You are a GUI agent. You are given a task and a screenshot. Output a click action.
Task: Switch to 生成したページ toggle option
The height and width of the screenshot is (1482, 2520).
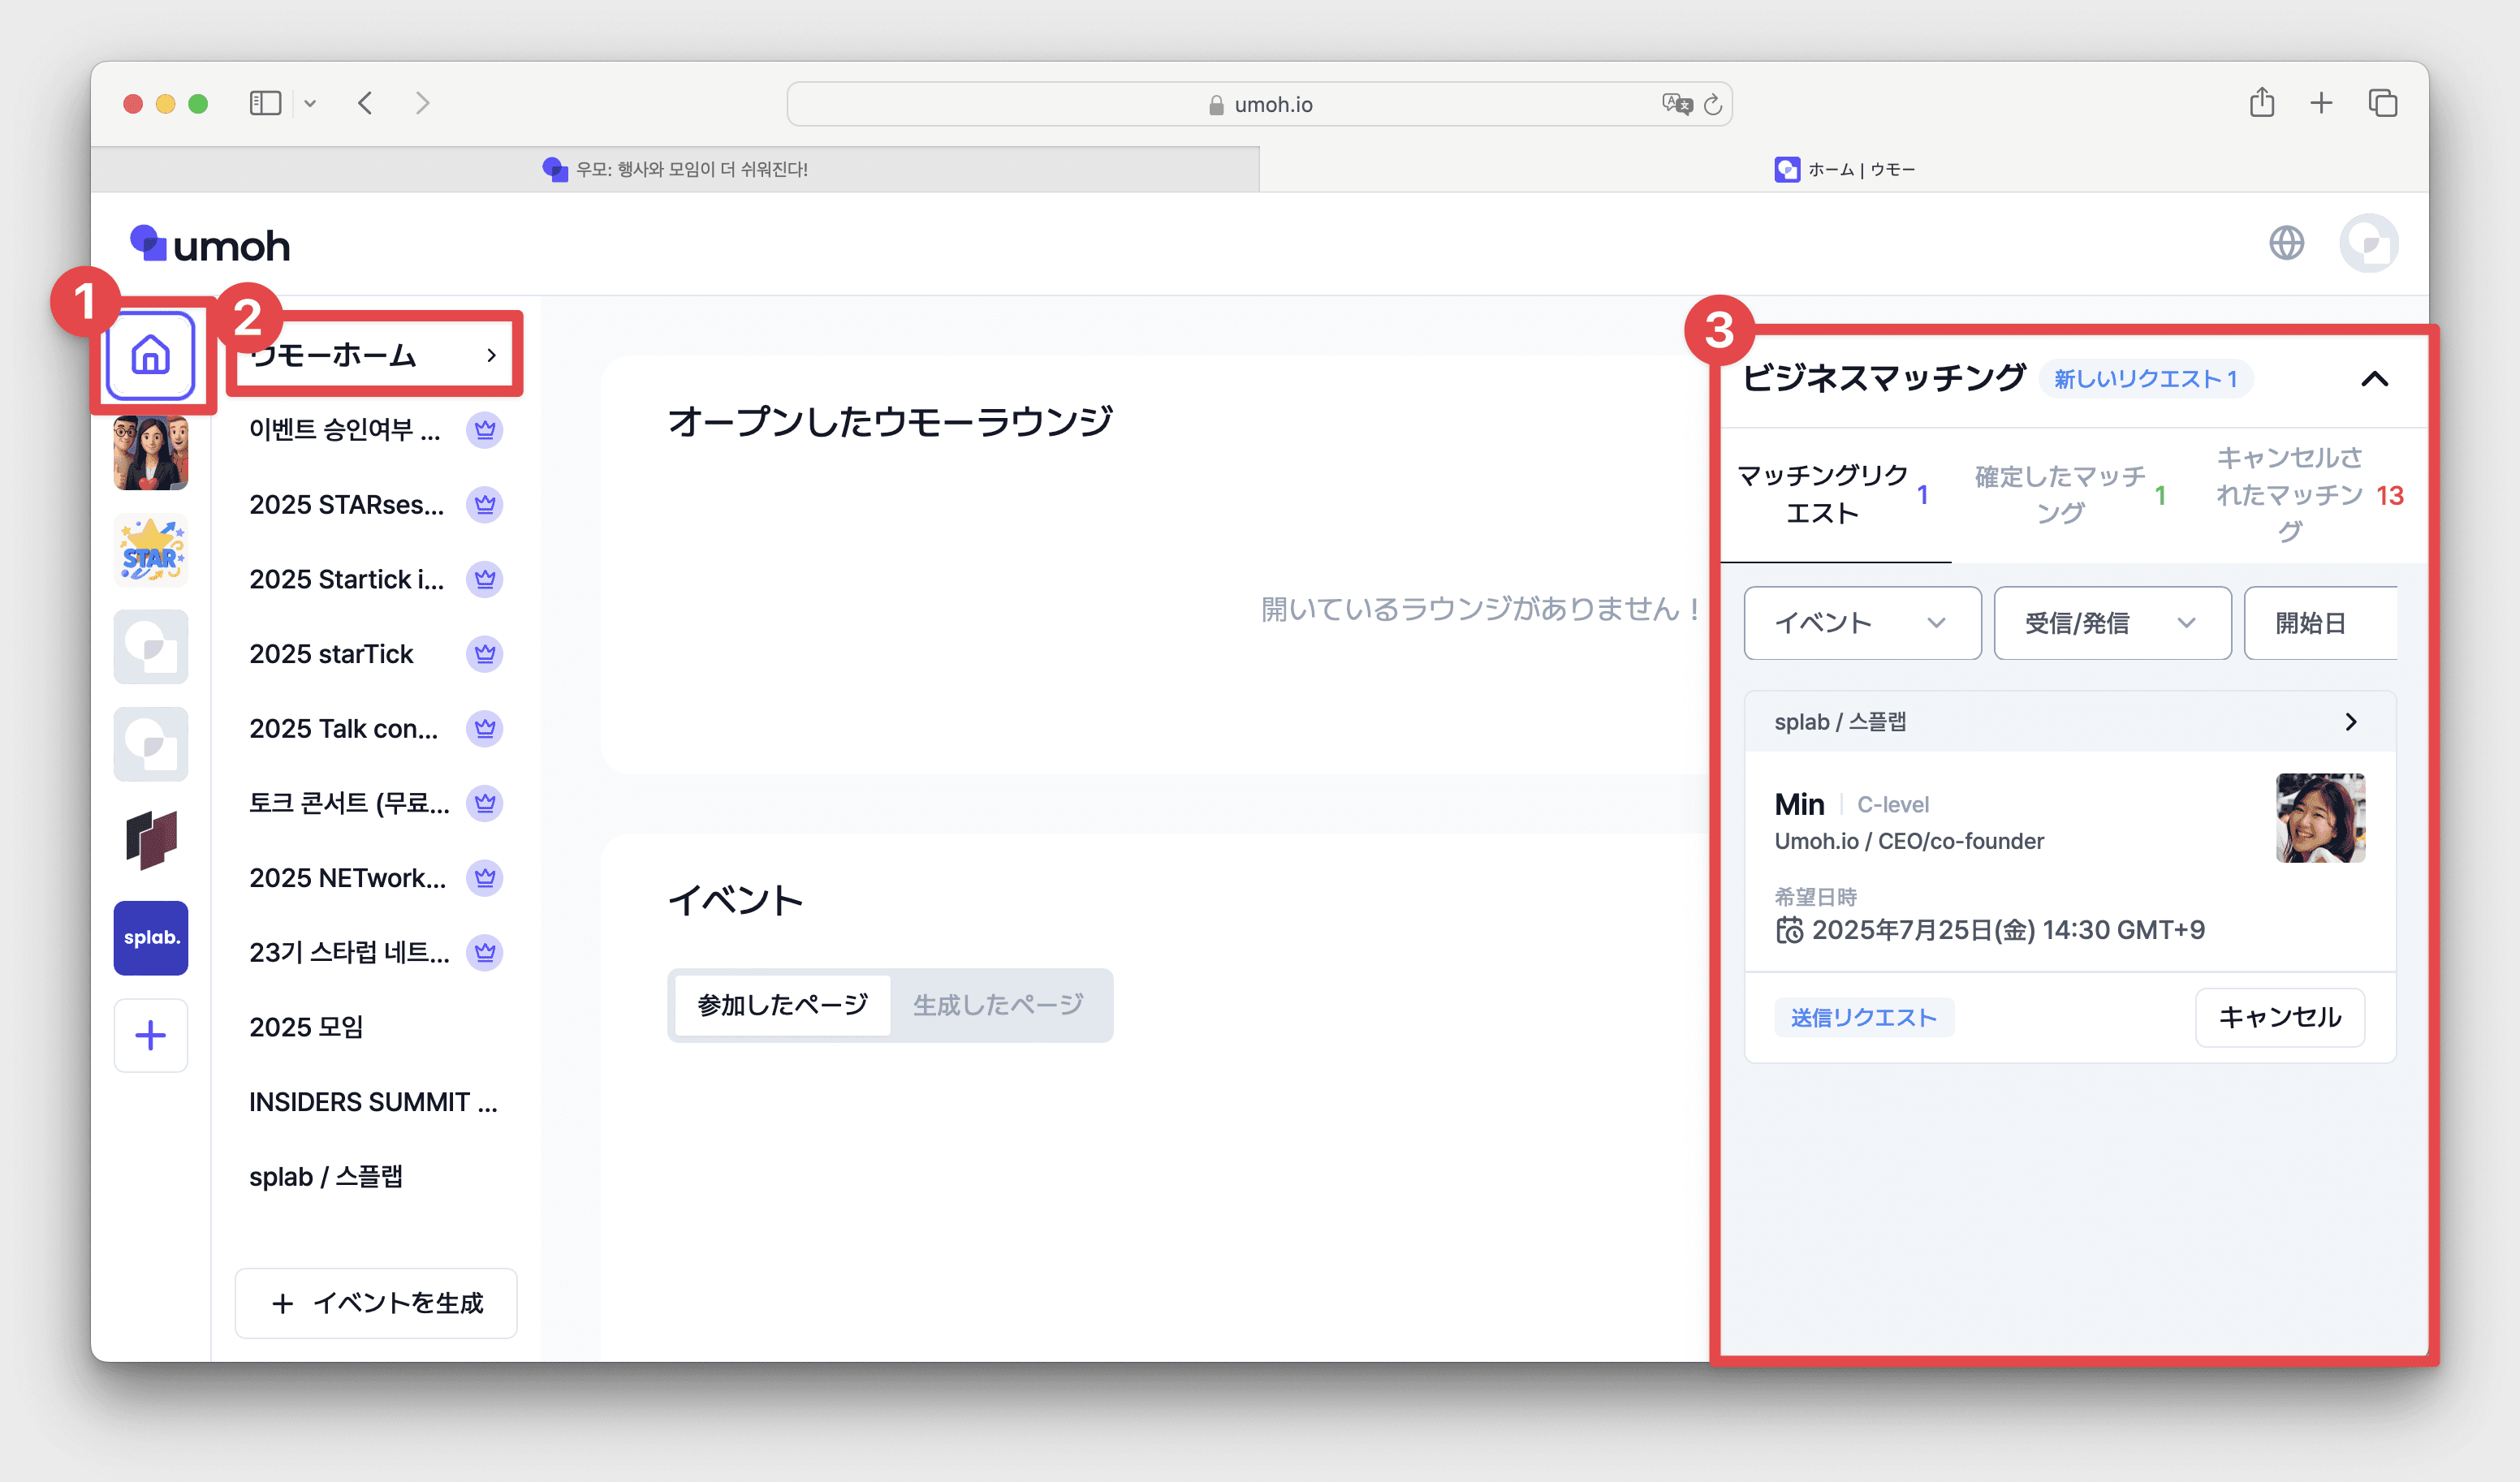coord(998,1005)
